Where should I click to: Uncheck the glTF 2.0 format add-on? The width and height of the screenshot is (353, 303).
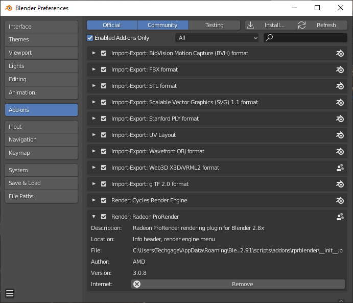(x=104, y=184)
